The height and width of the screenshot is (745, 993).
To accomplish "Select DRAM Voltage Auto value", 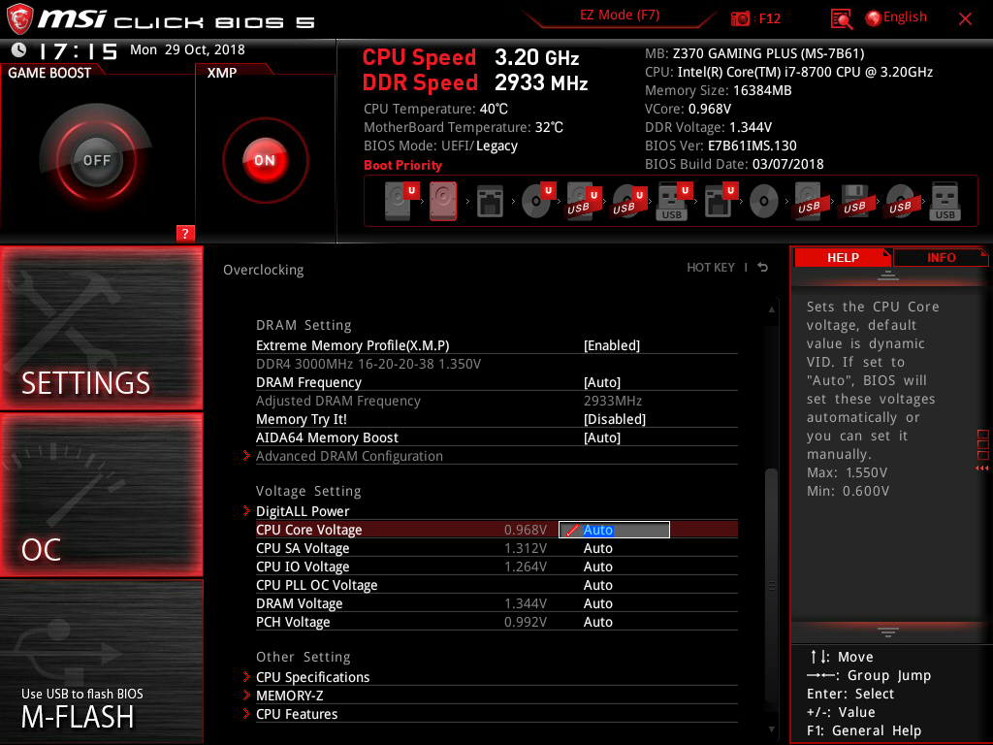I will tap(597, 603).
